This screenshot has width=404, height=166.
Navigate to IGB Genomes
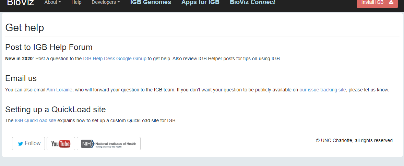[151, 2]
